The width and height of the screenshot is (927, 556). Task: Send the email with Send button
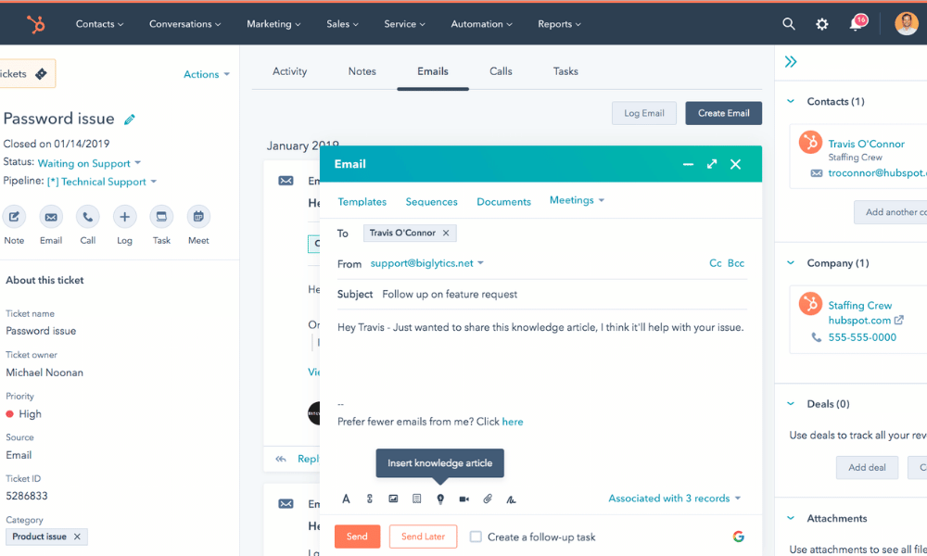pos(357,537)
